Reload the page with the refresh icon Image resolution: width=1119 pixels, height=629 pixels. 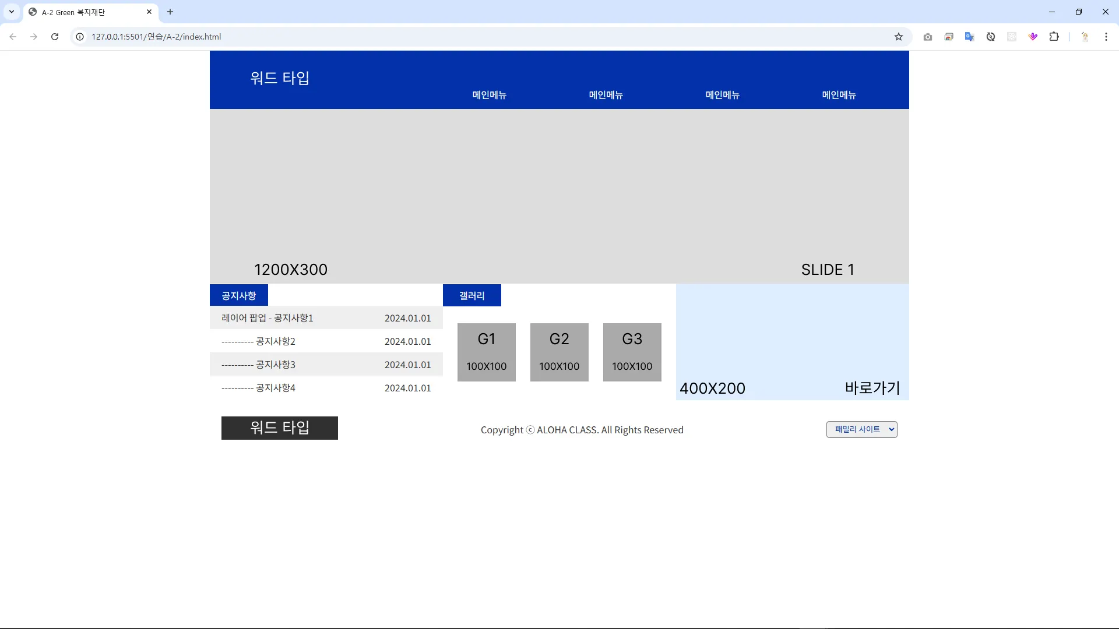(x=55, y=37)
